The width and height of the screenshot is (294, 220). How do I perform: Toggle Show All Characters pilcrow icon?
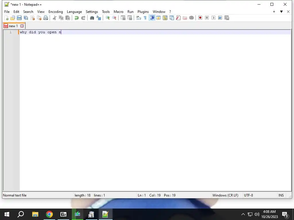145,18
